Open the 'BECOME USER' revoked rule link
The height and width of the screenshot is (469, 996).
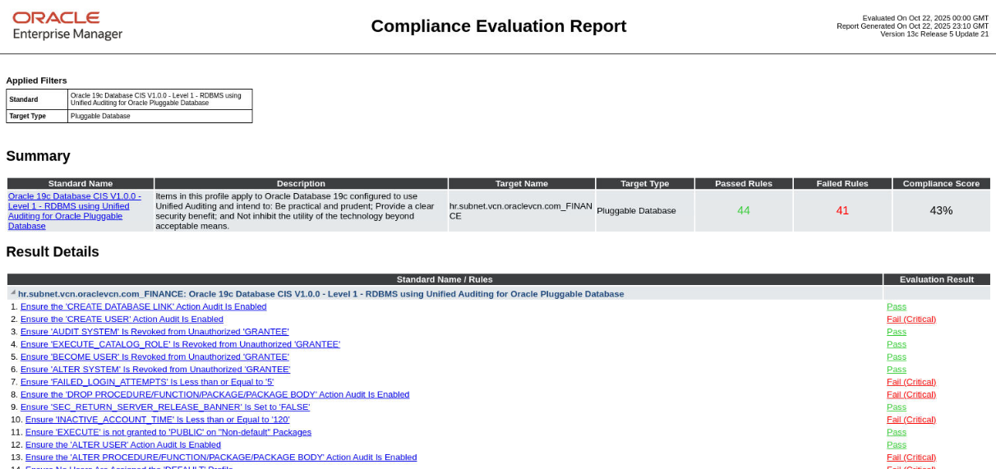(154, 356)
